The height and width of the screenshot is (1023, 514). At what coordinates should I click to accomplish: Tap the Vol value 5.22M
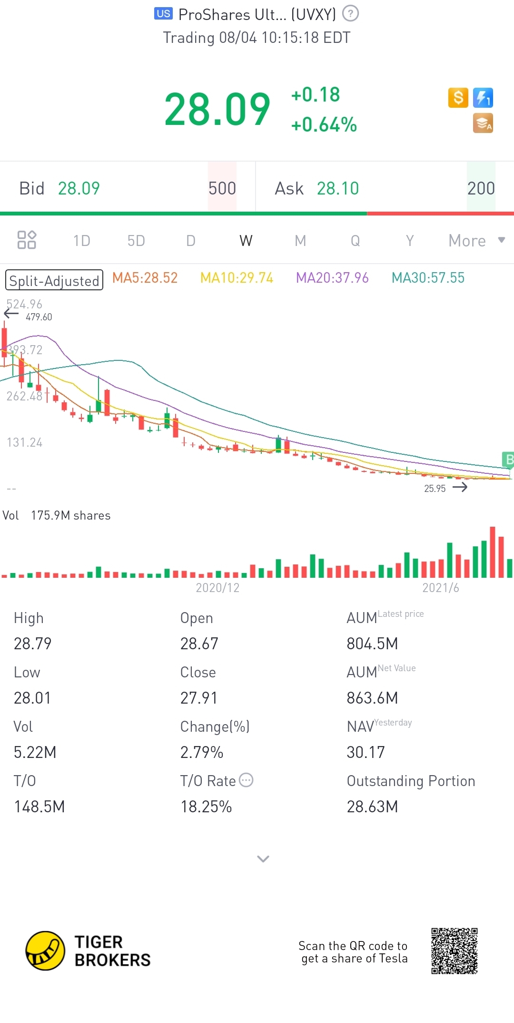[x=35, y=752]
